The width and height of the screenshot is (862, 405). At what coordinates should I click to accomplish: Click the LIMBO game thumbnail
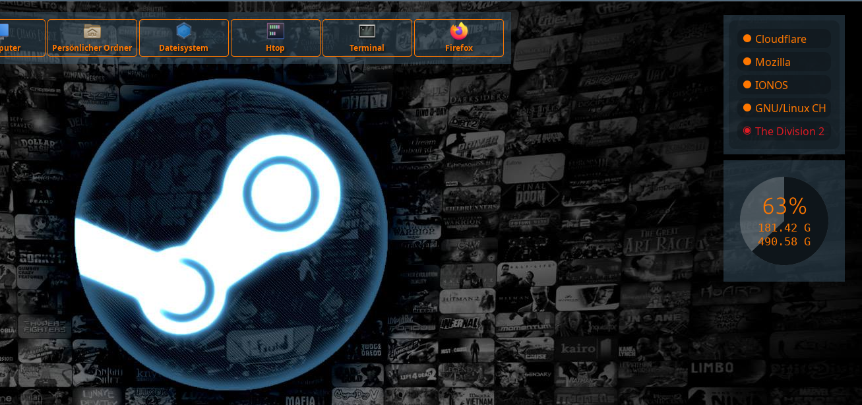point(712,367)
